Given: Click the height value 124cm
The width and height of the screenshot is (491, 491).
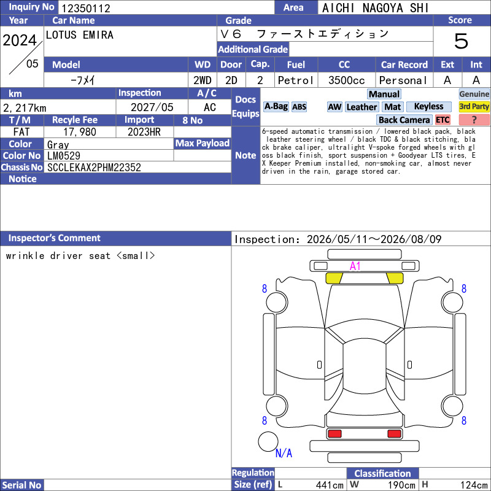Looking at the screenshot, I should pos(474,485).
